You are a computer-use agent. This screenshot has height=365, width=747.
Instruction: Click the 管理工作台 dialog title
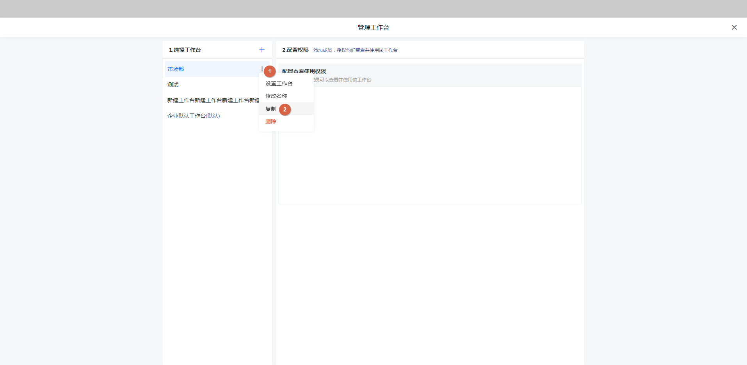click(373, 27)
